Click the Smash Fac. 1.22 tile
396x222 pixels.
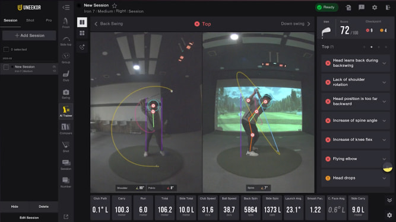point(315,208)
